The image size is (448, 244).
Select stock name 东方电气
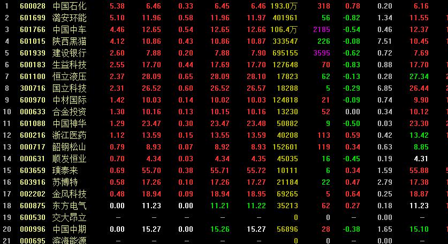click(x=69, y=206)
